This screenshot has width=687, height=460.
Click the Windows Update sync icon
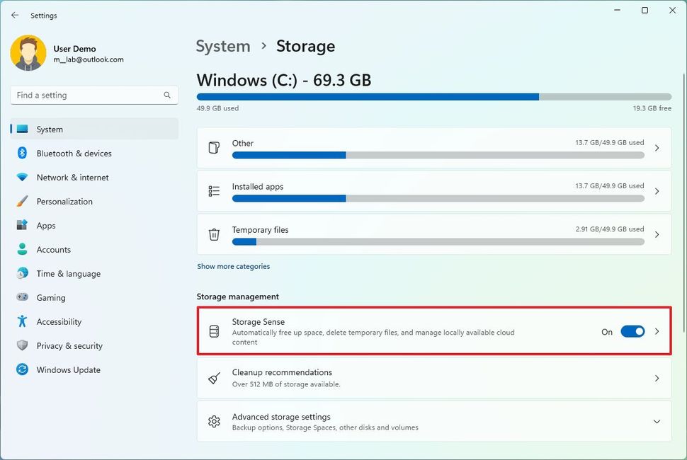pos(22,370)
